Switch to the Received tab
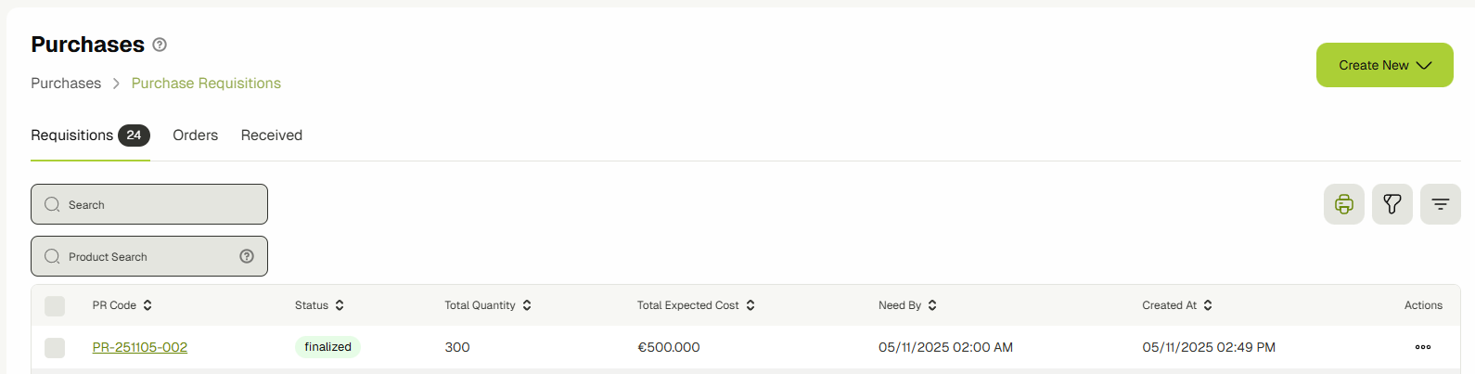Image resolution: width=1475 pixels, height=374 pixels. pos(271,135)
